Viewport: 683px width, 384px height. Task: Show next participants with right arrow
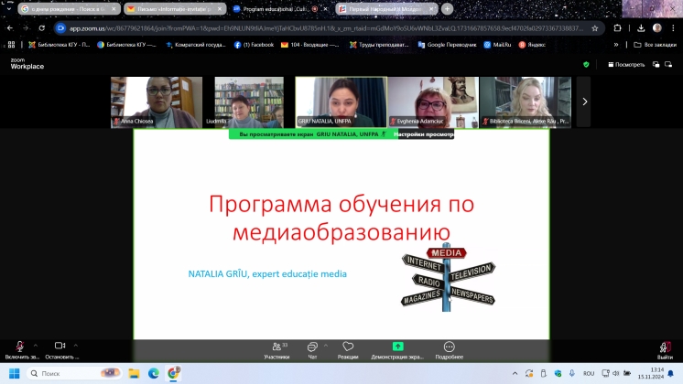point(583,101)
